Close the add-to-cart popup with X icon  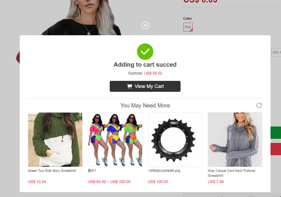tap(145, 25)
